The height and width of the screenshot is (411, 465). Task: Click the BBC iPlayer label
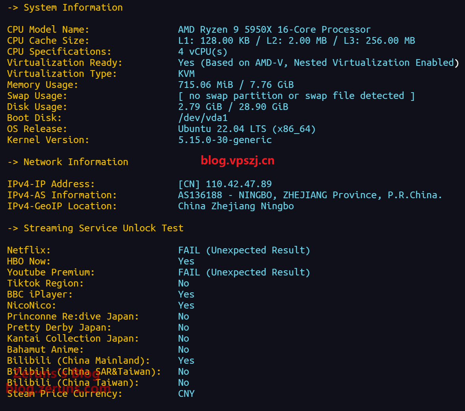pyautogui.click(x=40, y=294)
